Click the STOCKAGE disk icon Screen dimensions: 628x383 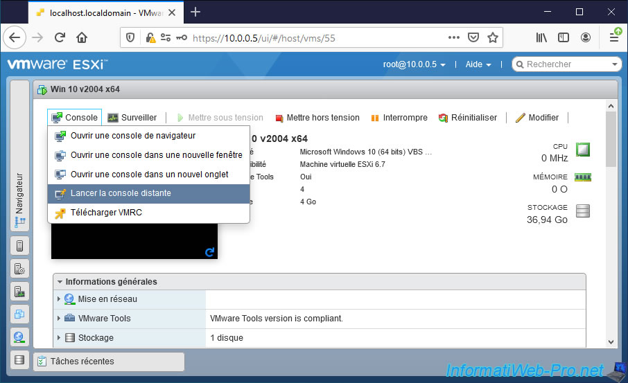[583, 211]
